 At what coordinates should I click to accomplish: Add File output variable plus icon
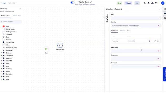pyautogui.click(x=158, y=66)
